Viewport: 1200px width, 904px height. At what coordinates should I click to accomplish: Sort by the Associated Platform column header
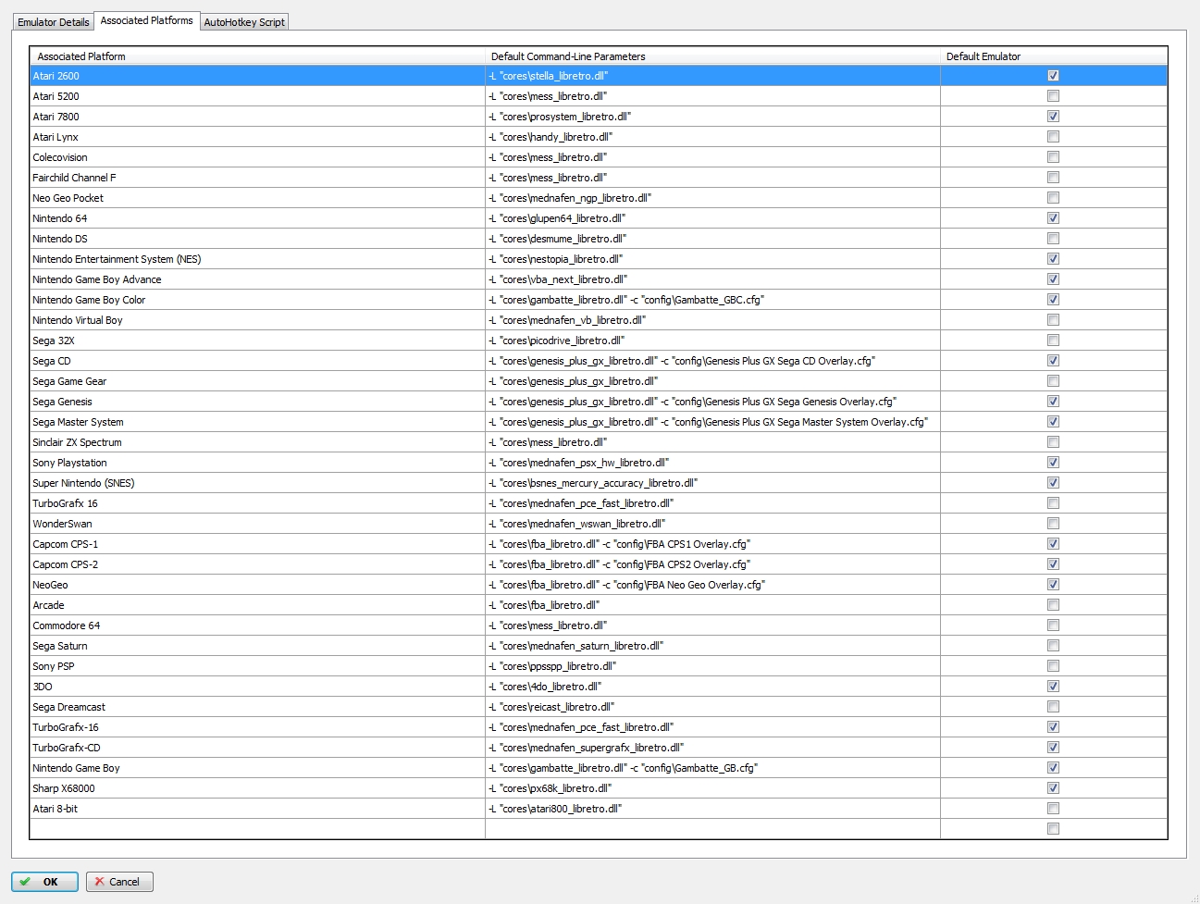click(257, 56)
